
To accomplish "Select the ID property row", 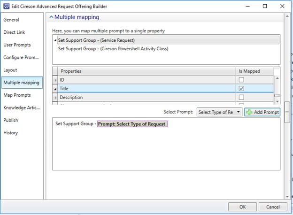I will 146,80.
